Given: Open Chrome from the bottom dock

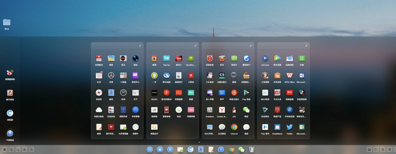Looking at the screenshot, I should coord(231,150).
